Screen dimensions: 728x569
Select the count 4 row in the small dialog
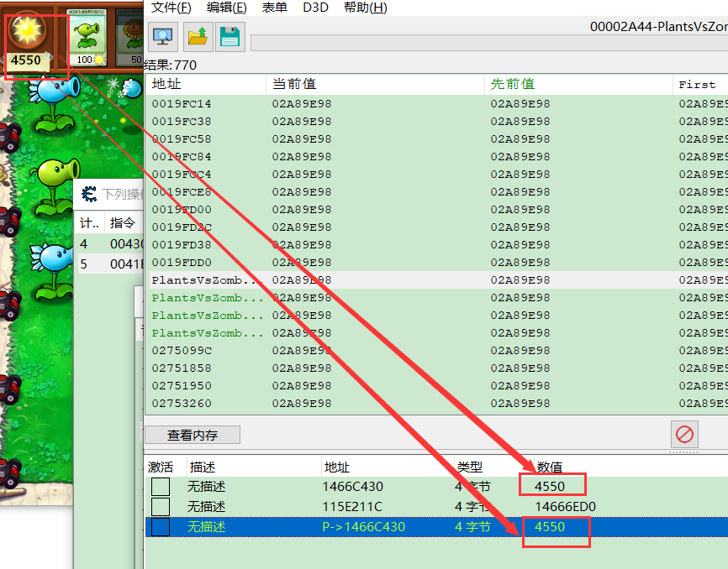(110, 244)
